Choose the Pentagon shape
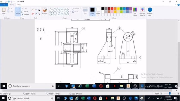Screen dimensions: 180x101 point(56,12)
